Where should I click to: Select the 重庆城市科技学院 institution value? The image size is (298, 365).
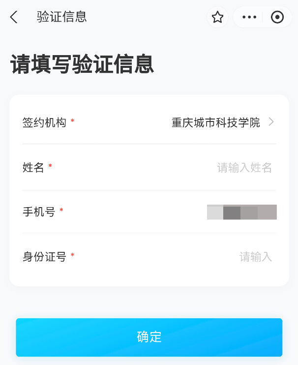coord(216,122)
